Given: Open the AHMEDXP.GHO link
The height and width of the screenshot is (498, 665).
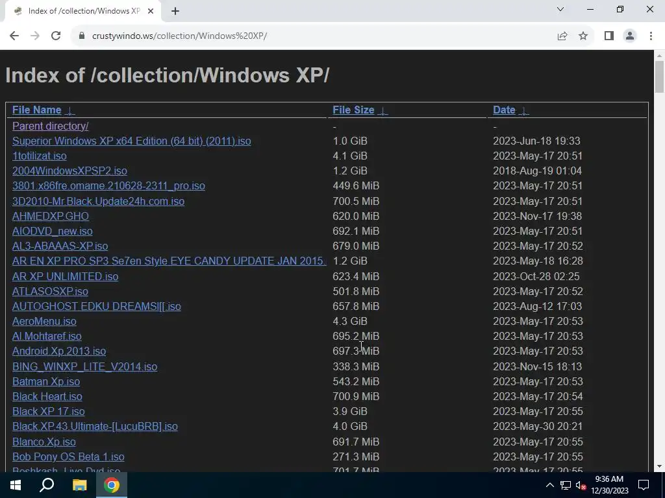Looking at the screenshot, I should pos(51,216).
